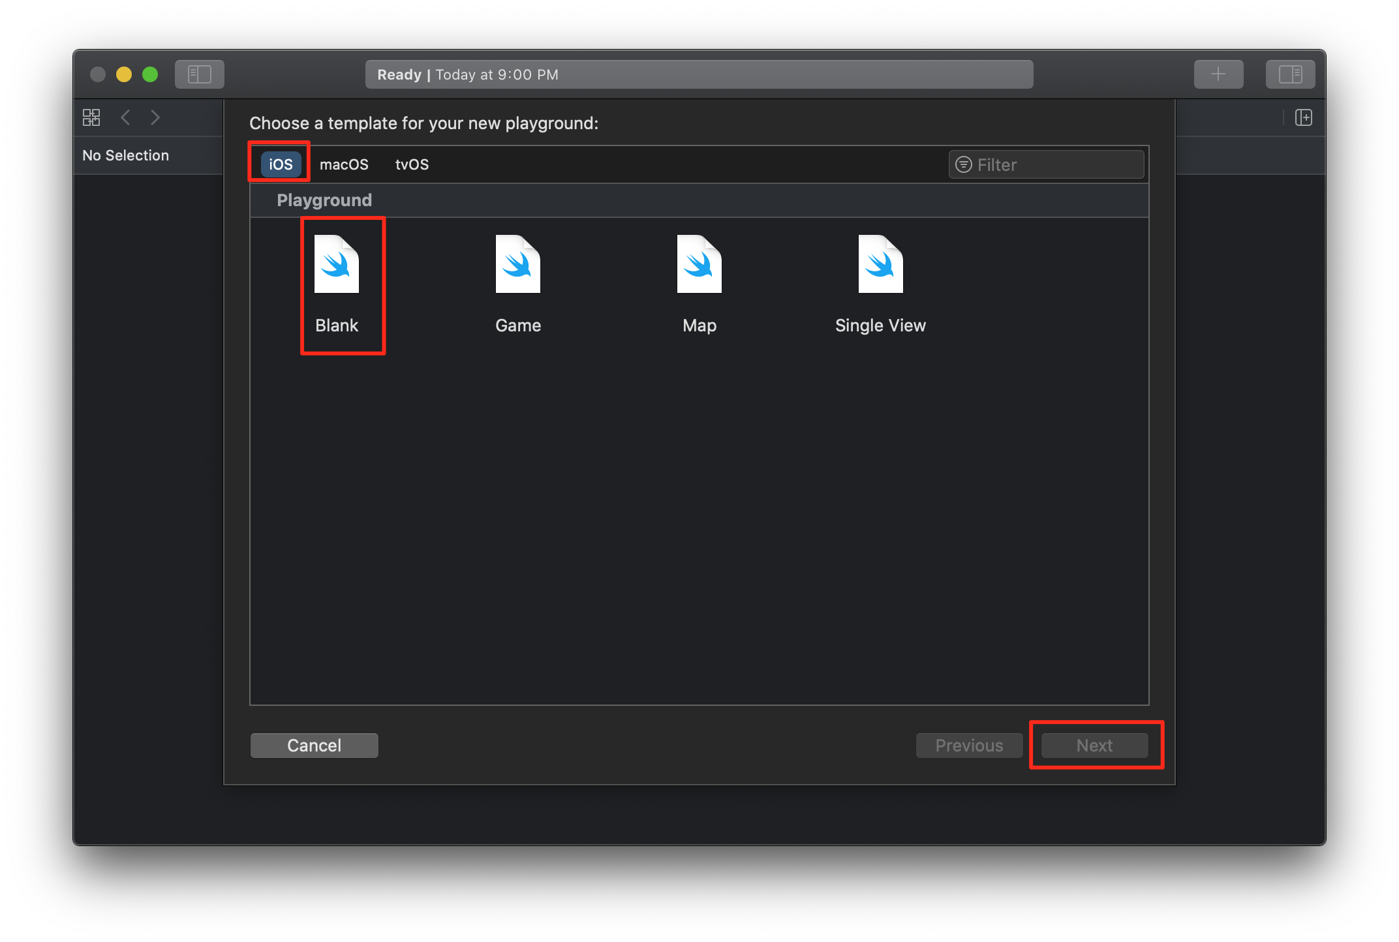Switch to the iOS tab
Screen dimensions: 1399x942
[x=281, y=164]
